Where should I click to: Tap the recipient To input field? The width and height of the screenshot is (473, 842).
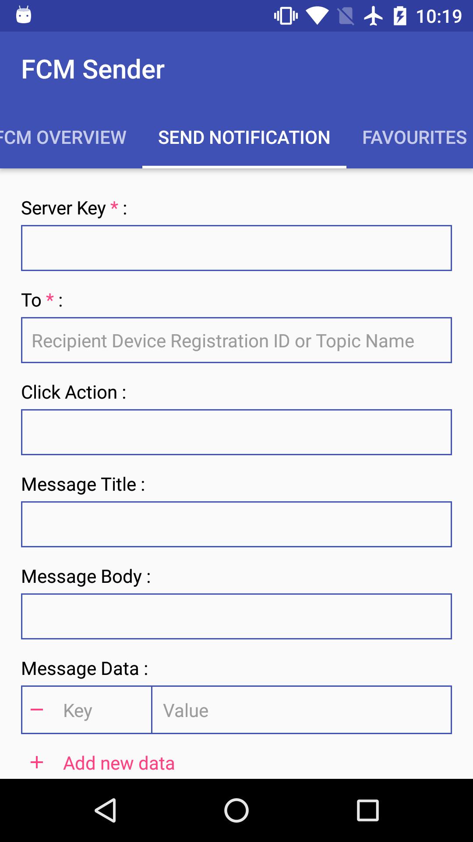[x=236, y=340]
